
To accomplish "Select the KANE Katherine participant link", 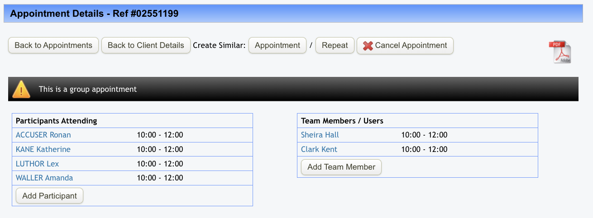I will [43, 149].
